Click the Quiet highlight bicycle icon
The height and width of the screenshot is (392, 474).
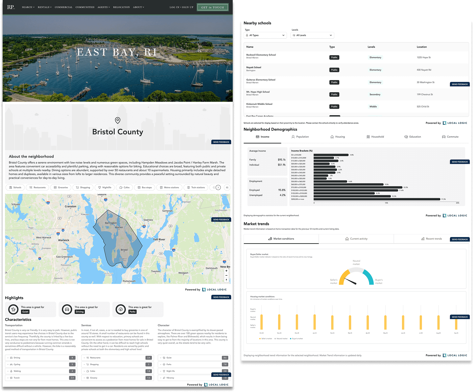13,309
